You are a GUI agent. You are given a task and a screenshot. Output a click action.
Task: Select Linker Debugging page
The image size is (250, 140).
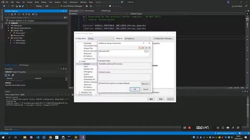coord(88,72)
